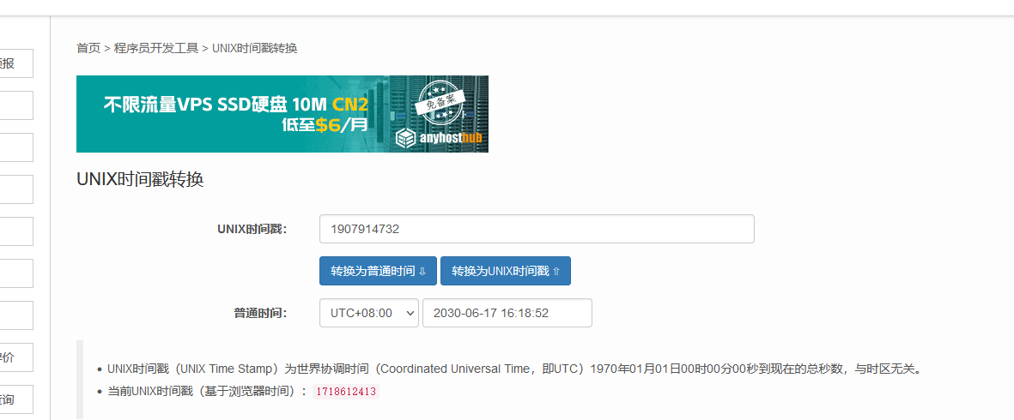Image resolution: width=1014 pixels, height=420 pixels.
Task: Click the $6/月 price text in the banner
Action: point(342,125)
